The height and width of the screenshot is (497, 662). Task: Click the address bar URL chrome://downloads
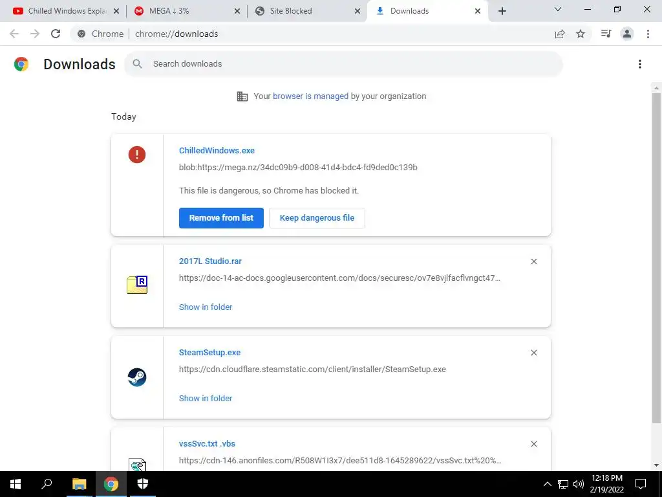[176, 34]
